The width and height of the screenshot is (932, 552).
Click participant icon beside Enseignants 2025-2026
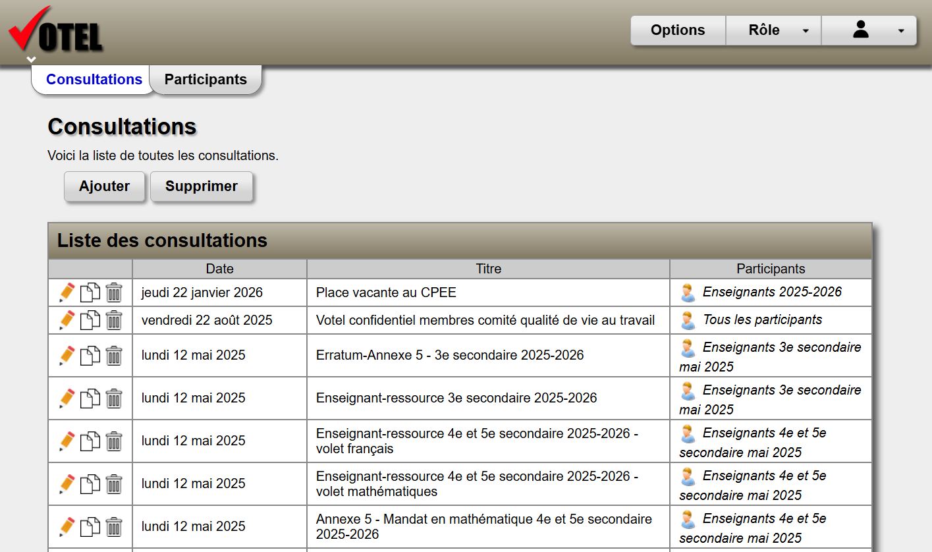pos(688,292)
